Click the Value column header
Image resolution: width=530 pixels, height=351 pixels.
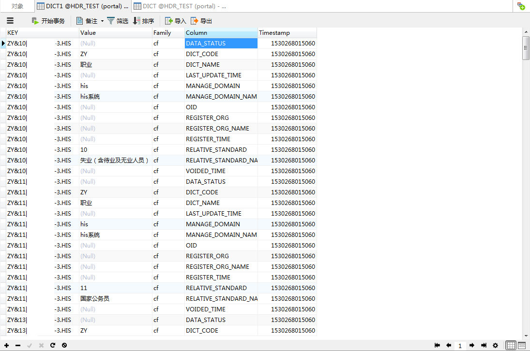115,33
